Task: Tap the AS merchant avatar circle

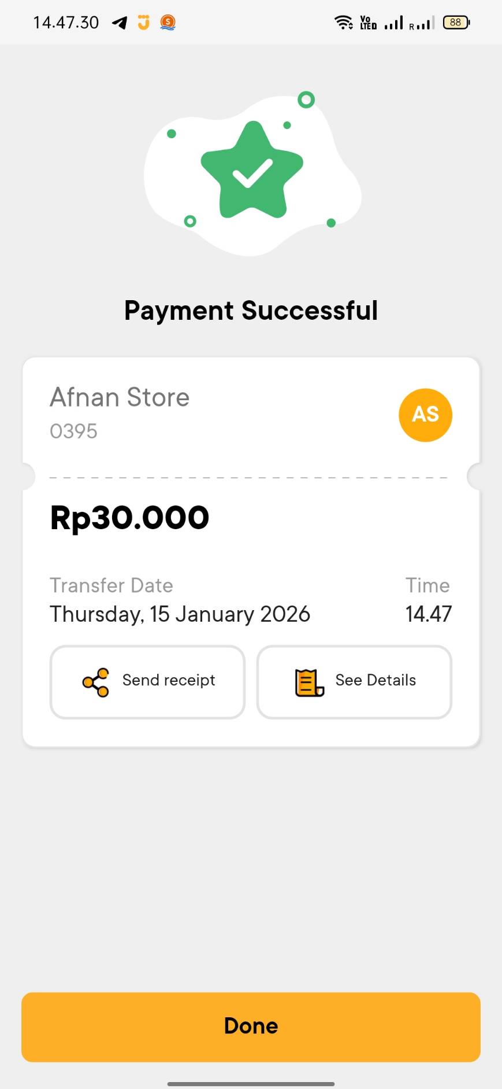Action: click(x=425, y=415)
